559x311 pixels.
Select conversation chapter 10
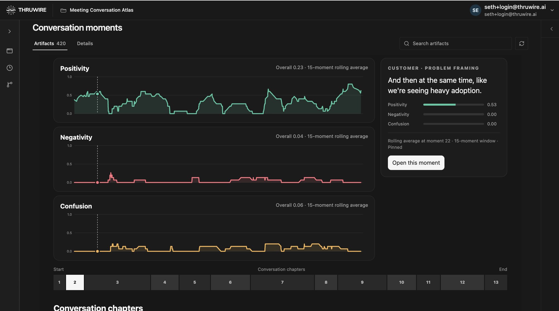402,282
